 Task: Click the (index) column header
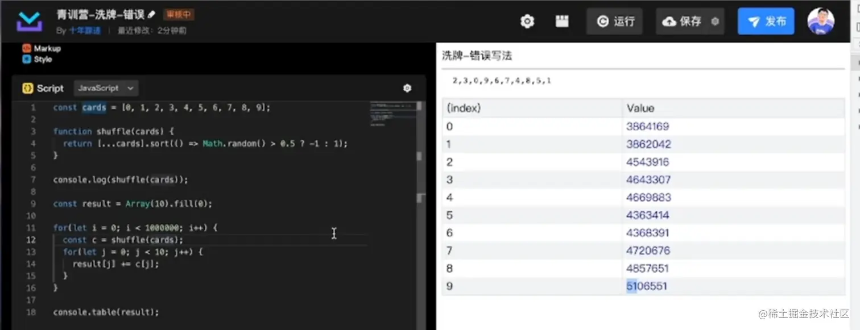coord(532,108)
